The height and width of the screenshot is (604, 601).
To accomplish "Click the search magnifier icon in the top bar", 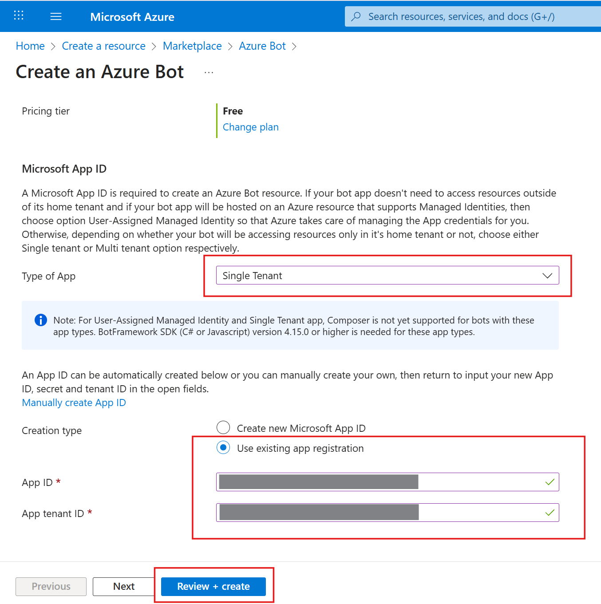I will (356, 16).
